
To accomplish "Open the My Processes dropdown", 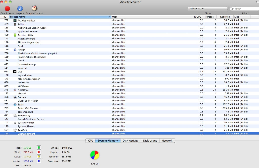I will point(208,8).
